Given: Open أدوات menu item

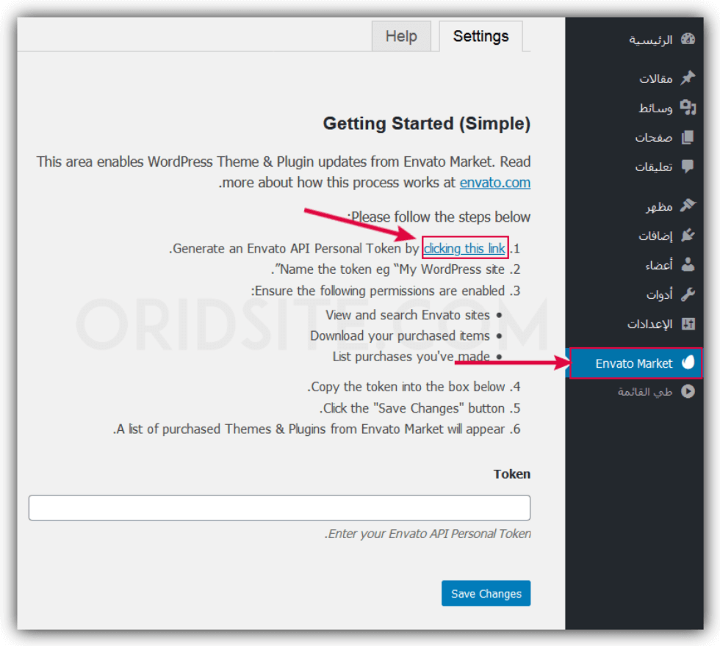Looking at the screenshot, I should (660, 294).
